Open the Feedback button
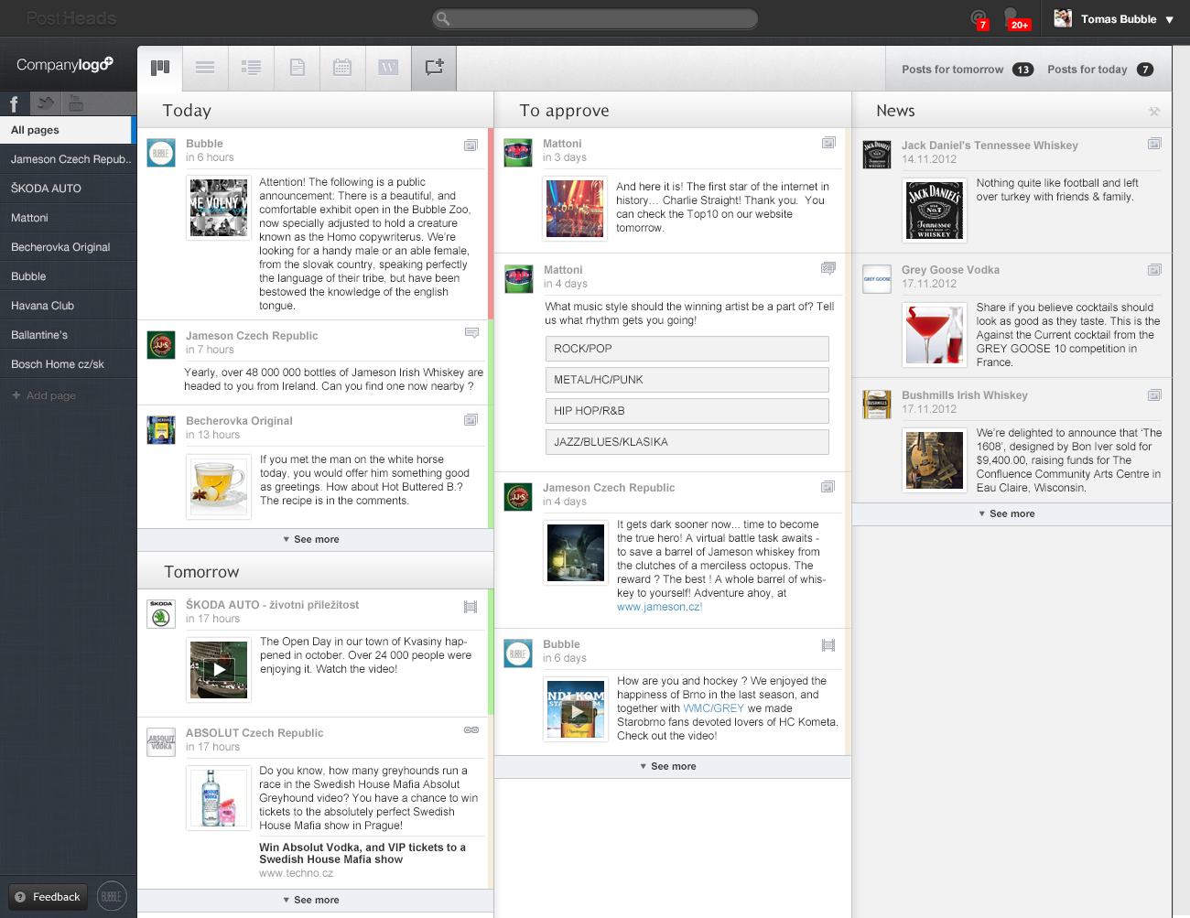1190x918 pixels. pos(48,897)
